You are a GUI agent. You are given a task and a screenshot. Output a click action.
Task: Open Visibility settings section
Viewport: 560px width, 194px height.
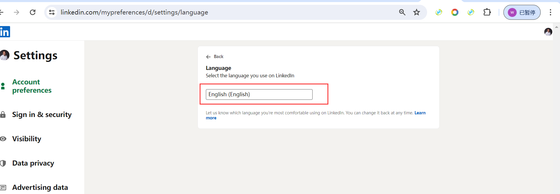tap(27, 139)
